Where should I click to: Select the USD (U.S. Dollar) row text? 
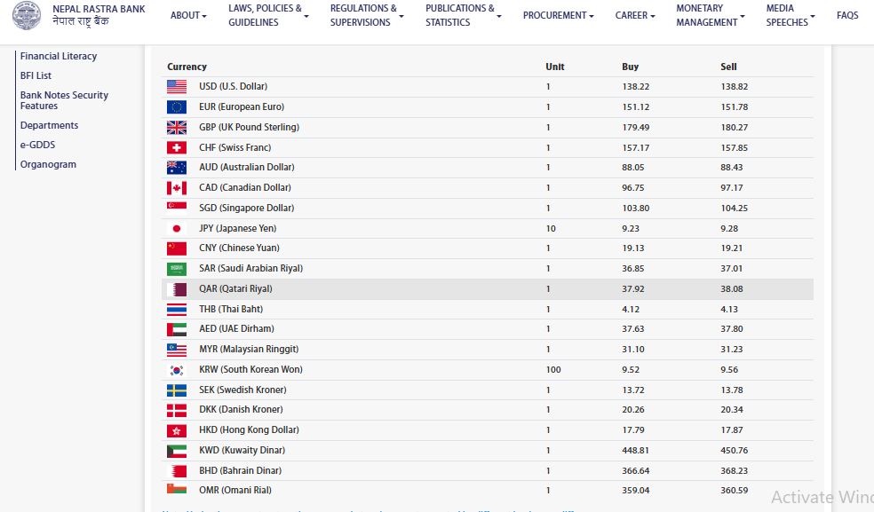point(233,87)
